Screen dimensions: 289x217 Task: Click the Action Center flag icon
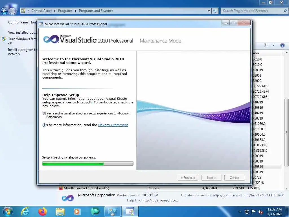(254, 211)
